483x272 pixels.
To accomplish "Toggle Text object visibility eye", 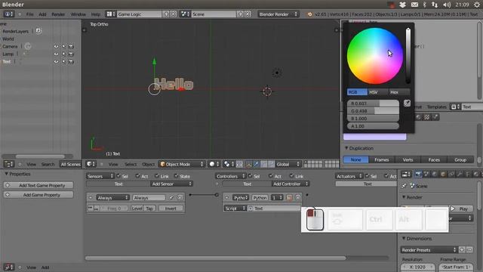I will (x=56, y=62).
